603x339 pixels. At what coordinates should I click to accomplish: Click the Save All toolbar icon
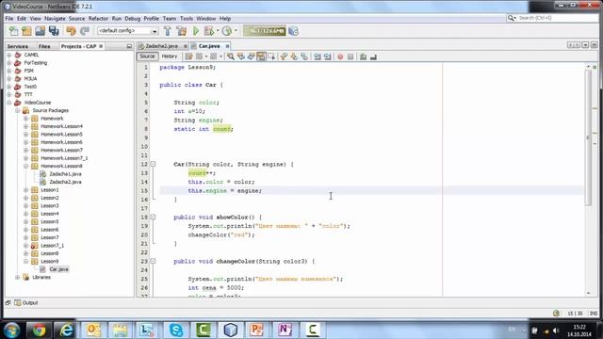(x=54, y=31)
